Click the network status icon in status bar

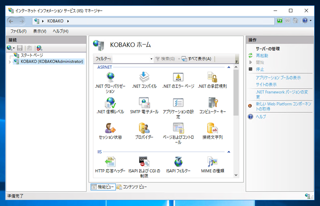(x=308, y=196)
